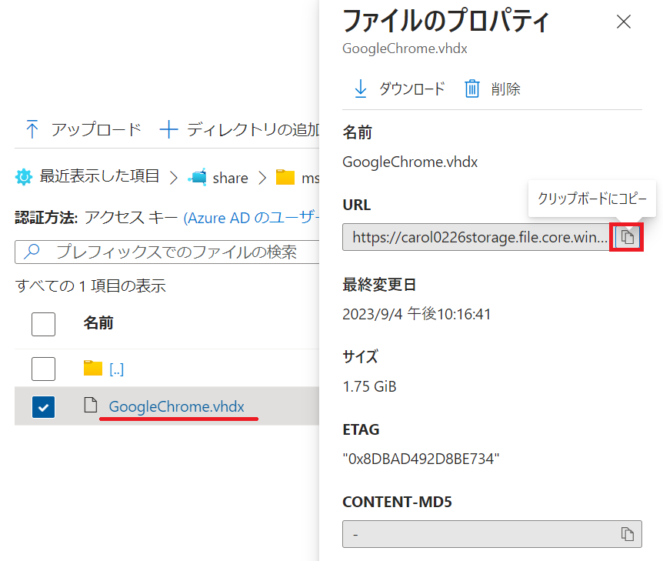The image size is (663, 561).
Task: Click the CONTENT-MD5 label
Action: pyautogui.click(x=397, y=502)
